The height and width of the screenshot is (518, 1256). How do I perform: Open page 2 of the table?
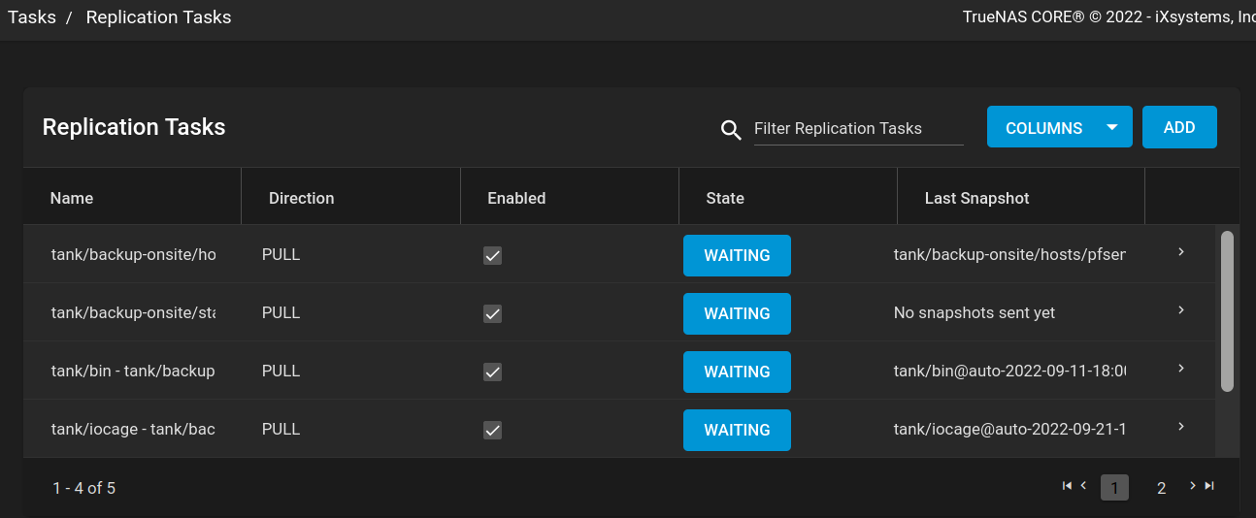pyautogui.click(x=1161, y=488)
